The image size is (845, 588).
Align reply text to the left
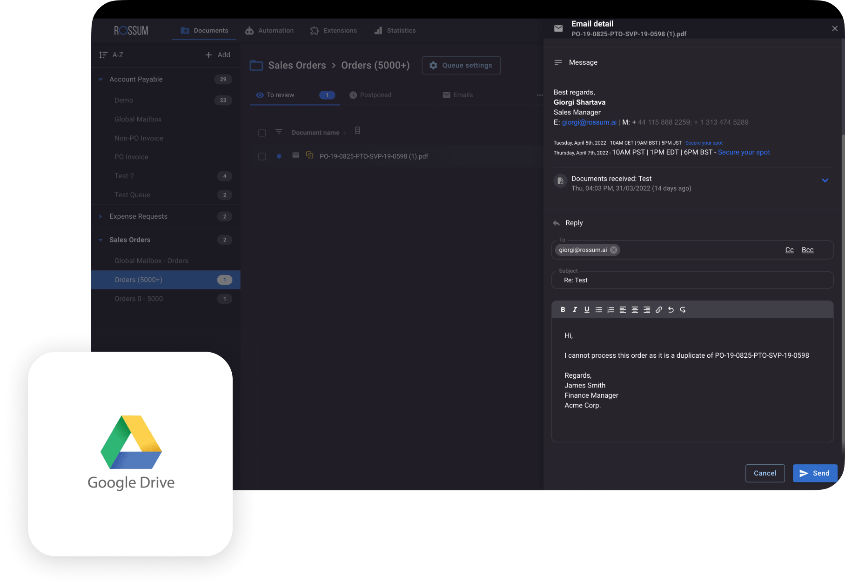point(623,310)
